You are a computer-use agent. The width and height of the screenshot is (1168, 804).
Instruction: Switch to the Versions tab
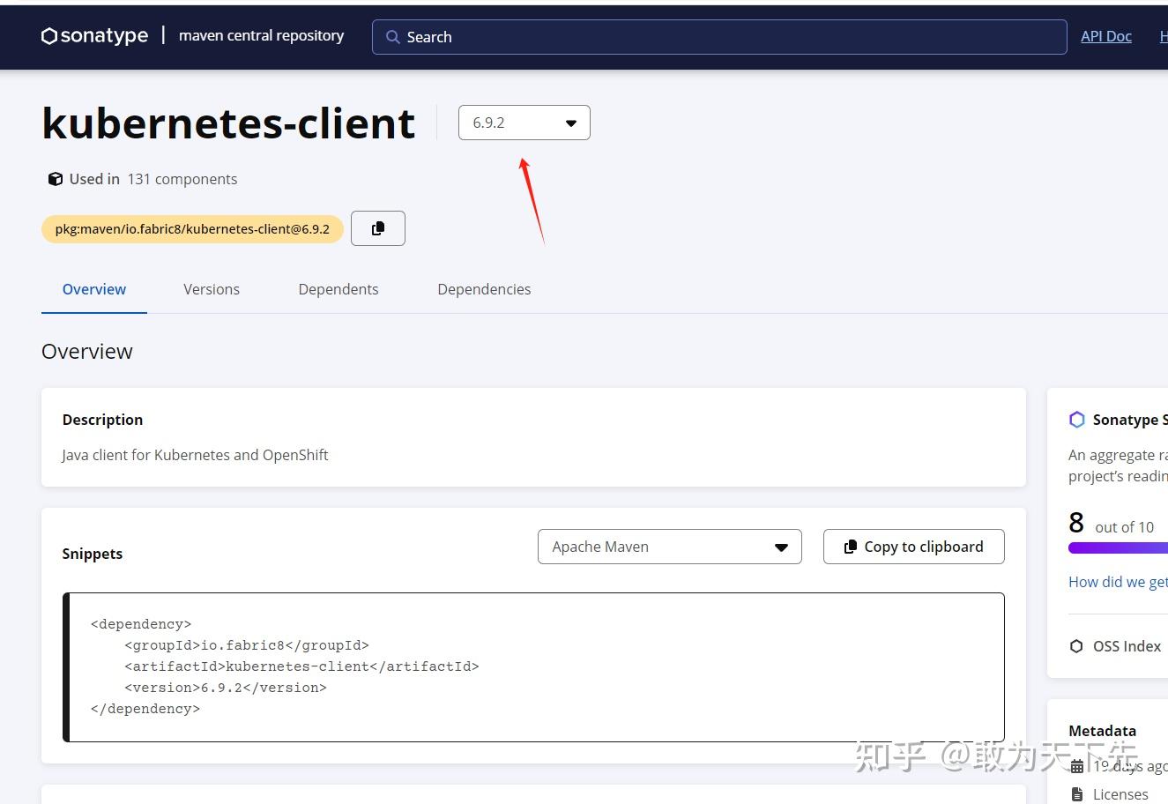pyautogui.click(x=212, y=289)
